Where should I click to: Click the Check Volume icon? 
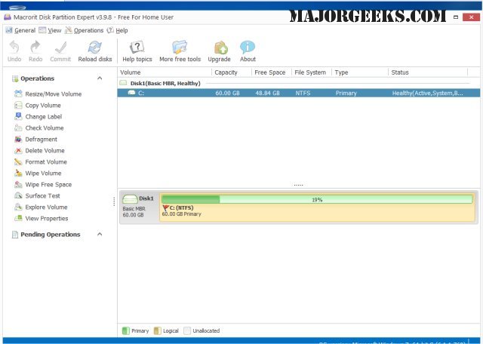click(18, 127)
